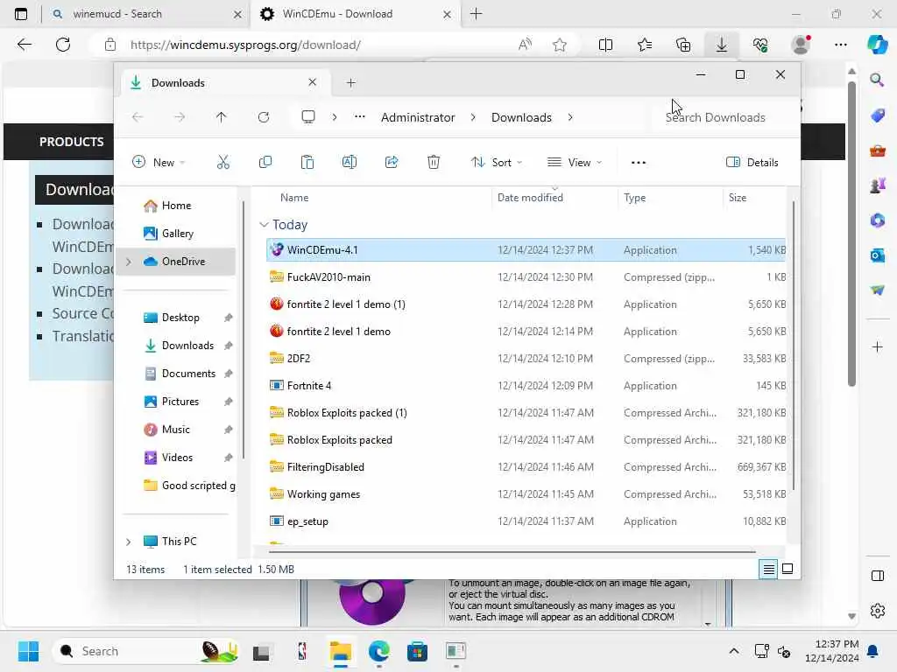
Task: Open a new Edge browser tab
Action: click(x=476, y=14)
